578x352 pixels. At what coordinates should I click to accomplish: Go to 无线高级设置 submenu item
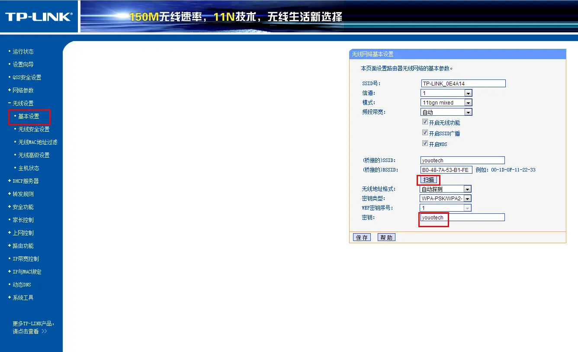coord(34,155)
